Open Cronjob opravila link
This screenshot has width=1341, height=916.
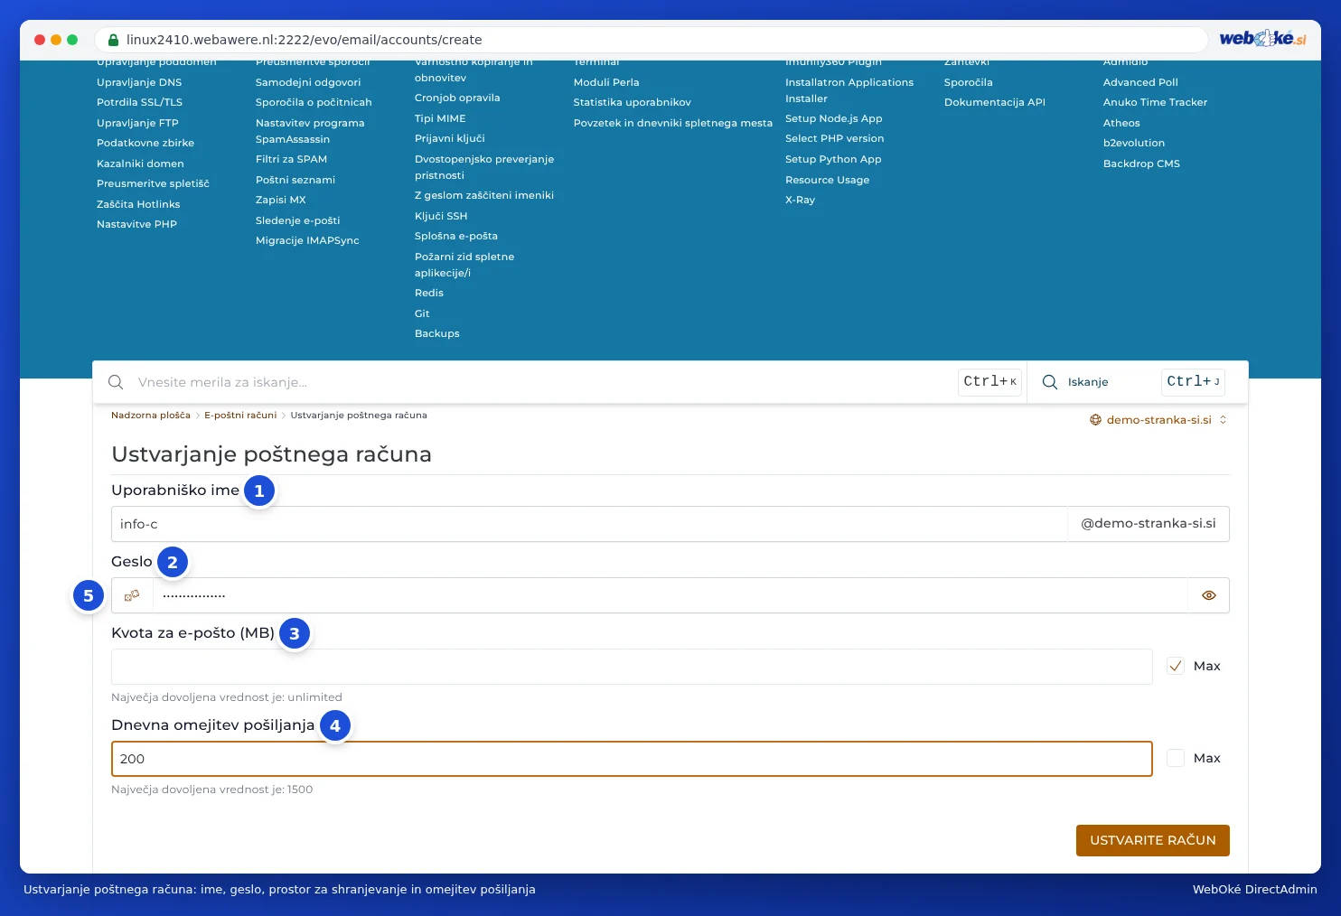point(457,98)
